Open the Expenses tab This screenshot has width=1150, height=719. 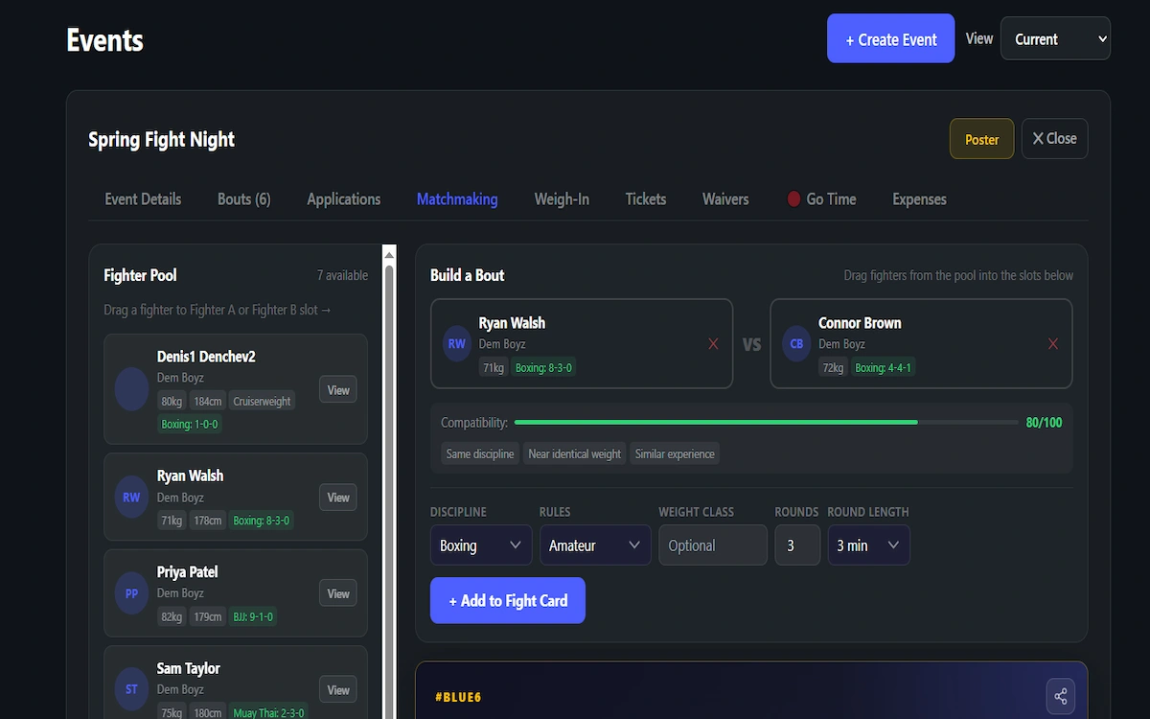pos(919,199)
